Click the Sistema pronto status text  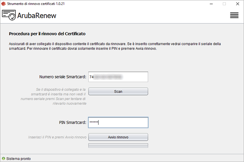pos(18,159)
